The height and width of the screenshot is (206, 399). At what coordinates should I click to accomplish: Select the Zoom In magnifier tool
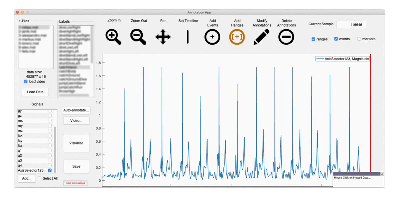coord(113,37)
